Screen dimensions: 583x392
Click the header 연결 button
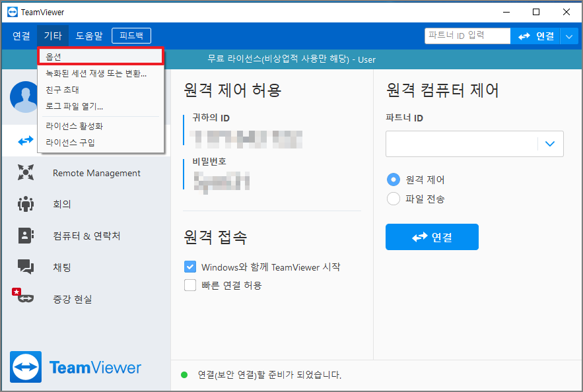coord(535,36)
